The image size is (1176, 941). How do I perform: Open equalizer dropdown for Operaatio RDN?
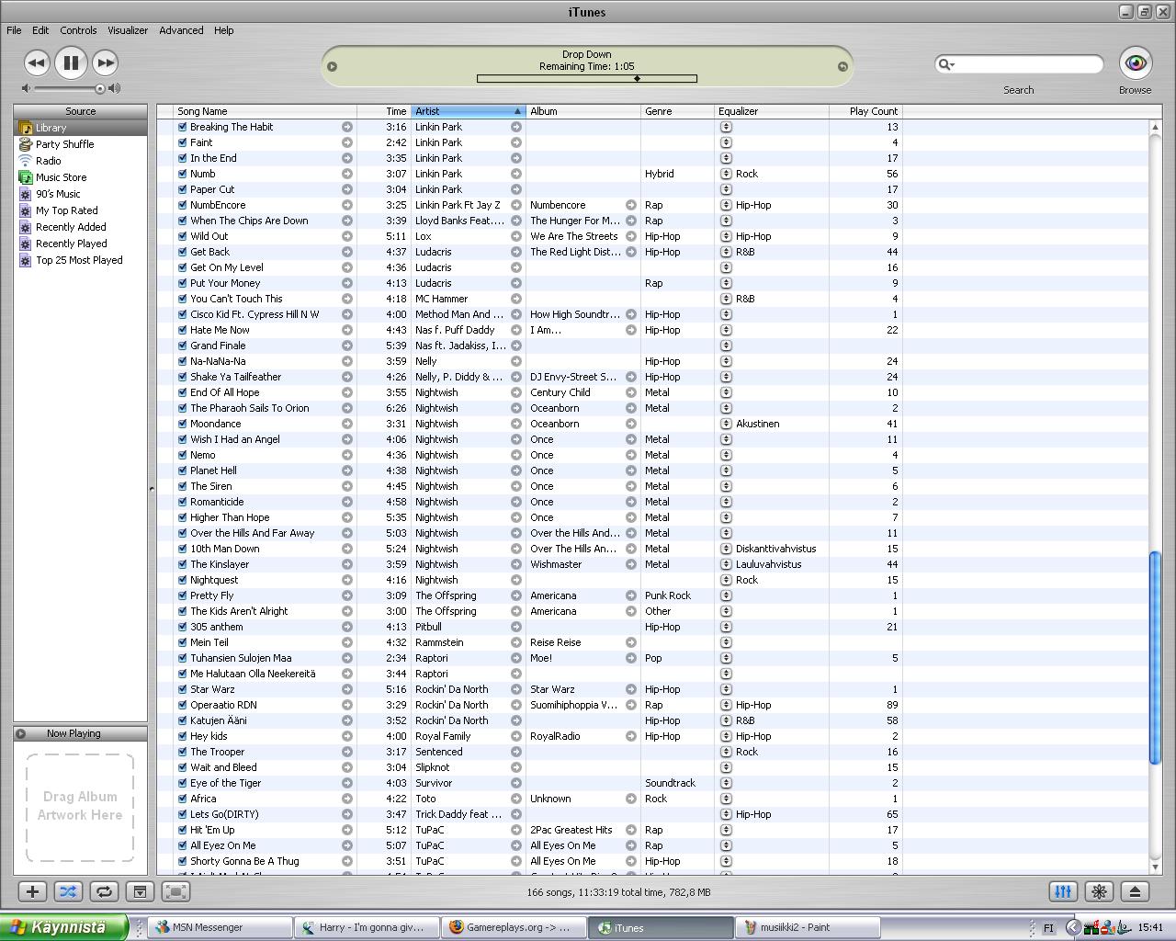pyautogui.click(x=726, y=705)
